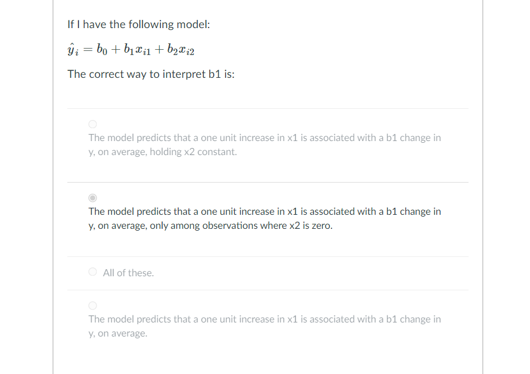Click the second line of the selected answer
This screenshot has height=374, width=530.
pos(210,225)
